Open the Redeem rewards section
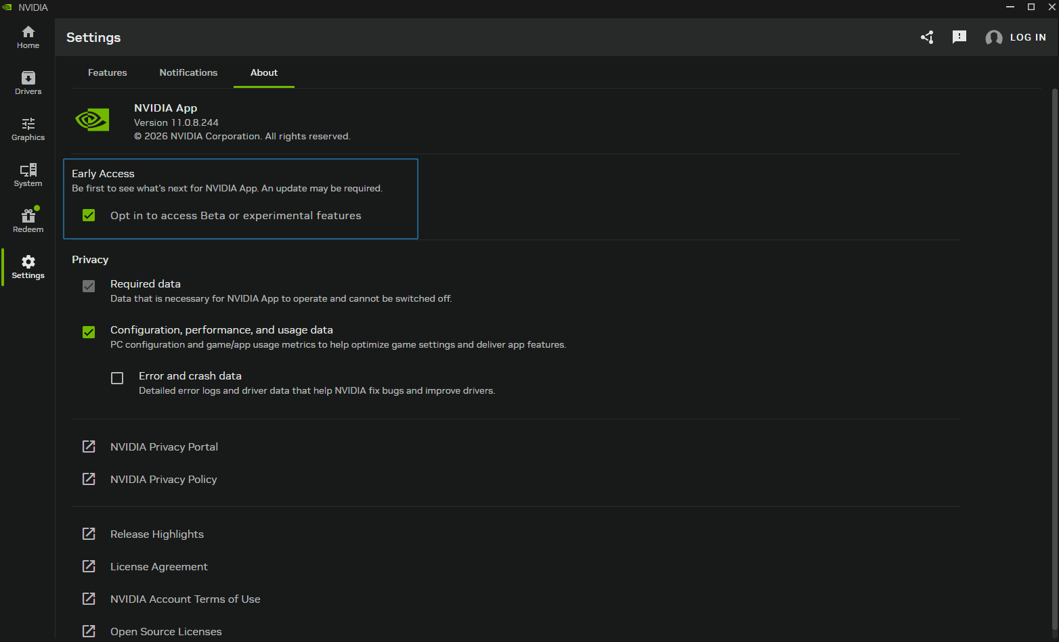1059x642 pixels. coord(28,221)
